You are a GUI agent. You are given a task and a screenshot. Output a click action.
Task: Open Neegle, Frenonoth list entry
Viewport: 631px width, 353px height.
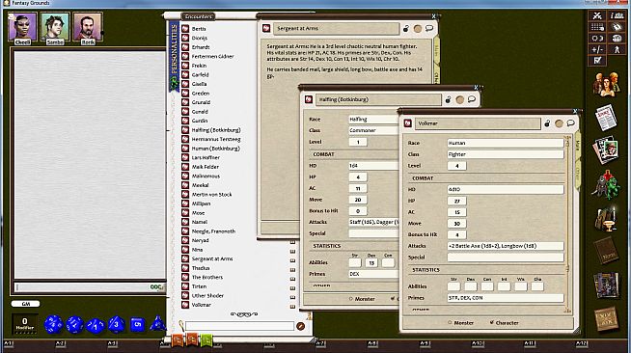coord(213,231)
